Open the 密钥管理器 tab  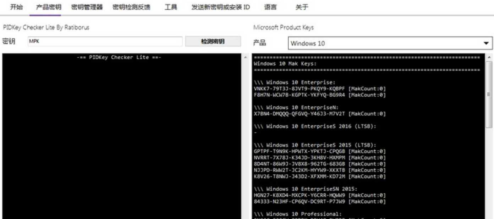tap(87, 7)
